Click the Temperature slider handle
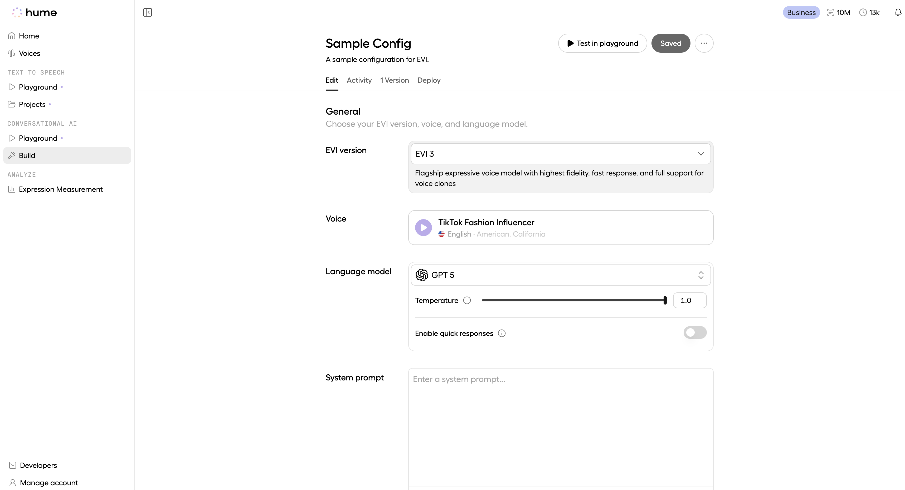905x490 pixels. pos(665,300)
